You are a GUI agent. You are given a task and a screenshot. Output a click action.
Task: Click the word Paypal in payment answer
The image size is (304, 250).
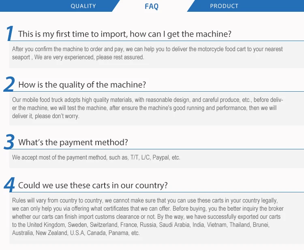click(x=160, y=157)
